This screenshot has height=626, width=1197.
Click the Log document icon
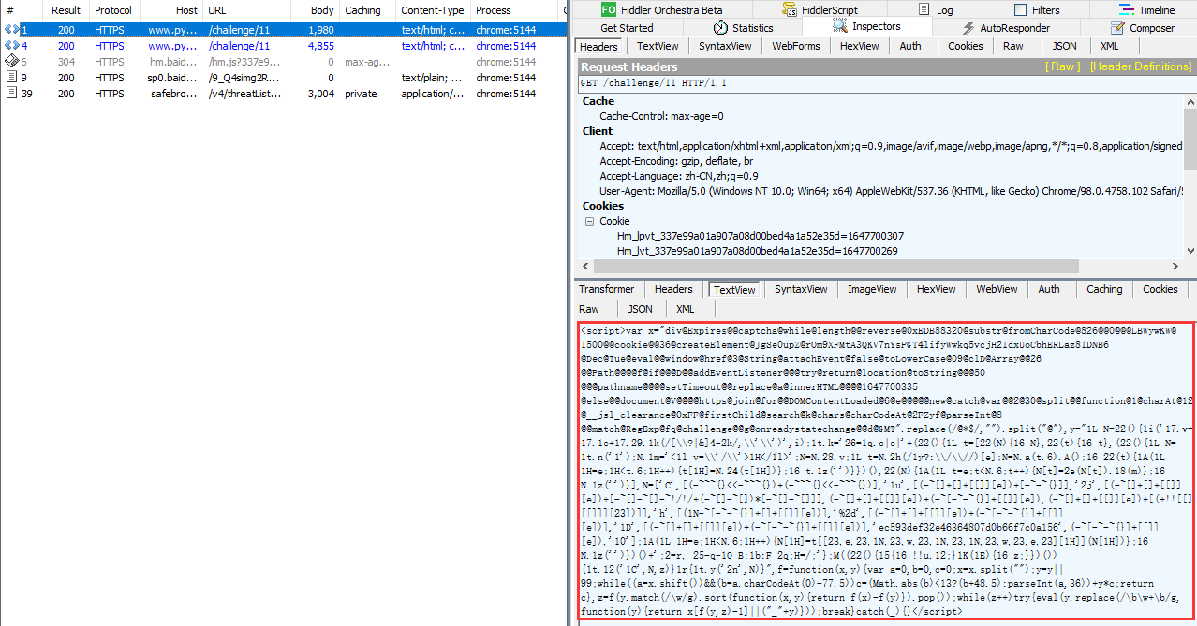922,9
